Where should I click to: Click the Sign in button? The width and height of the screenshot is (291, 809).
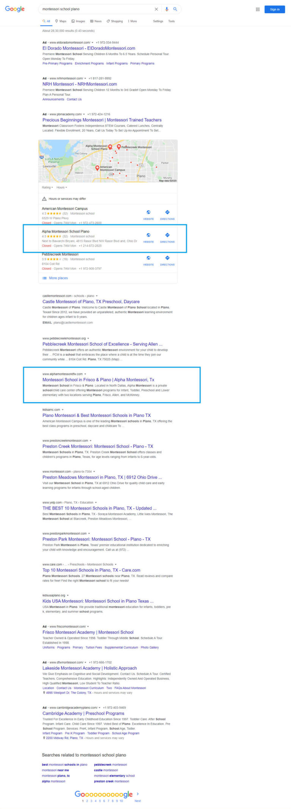(275, 9)
